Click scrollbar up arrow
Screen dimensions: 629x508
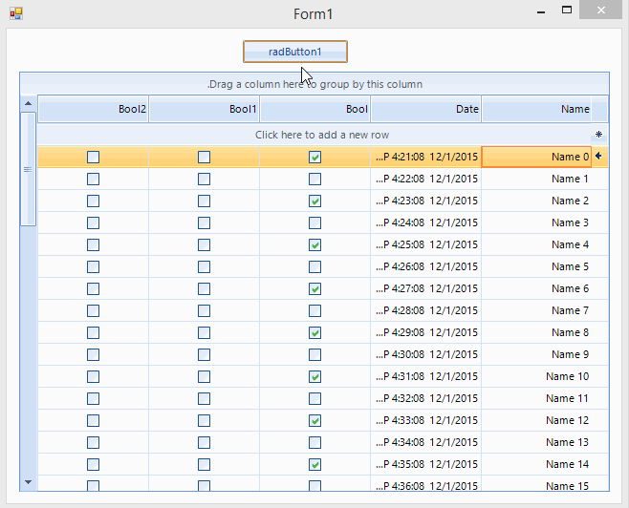click(x=28, y=103)
